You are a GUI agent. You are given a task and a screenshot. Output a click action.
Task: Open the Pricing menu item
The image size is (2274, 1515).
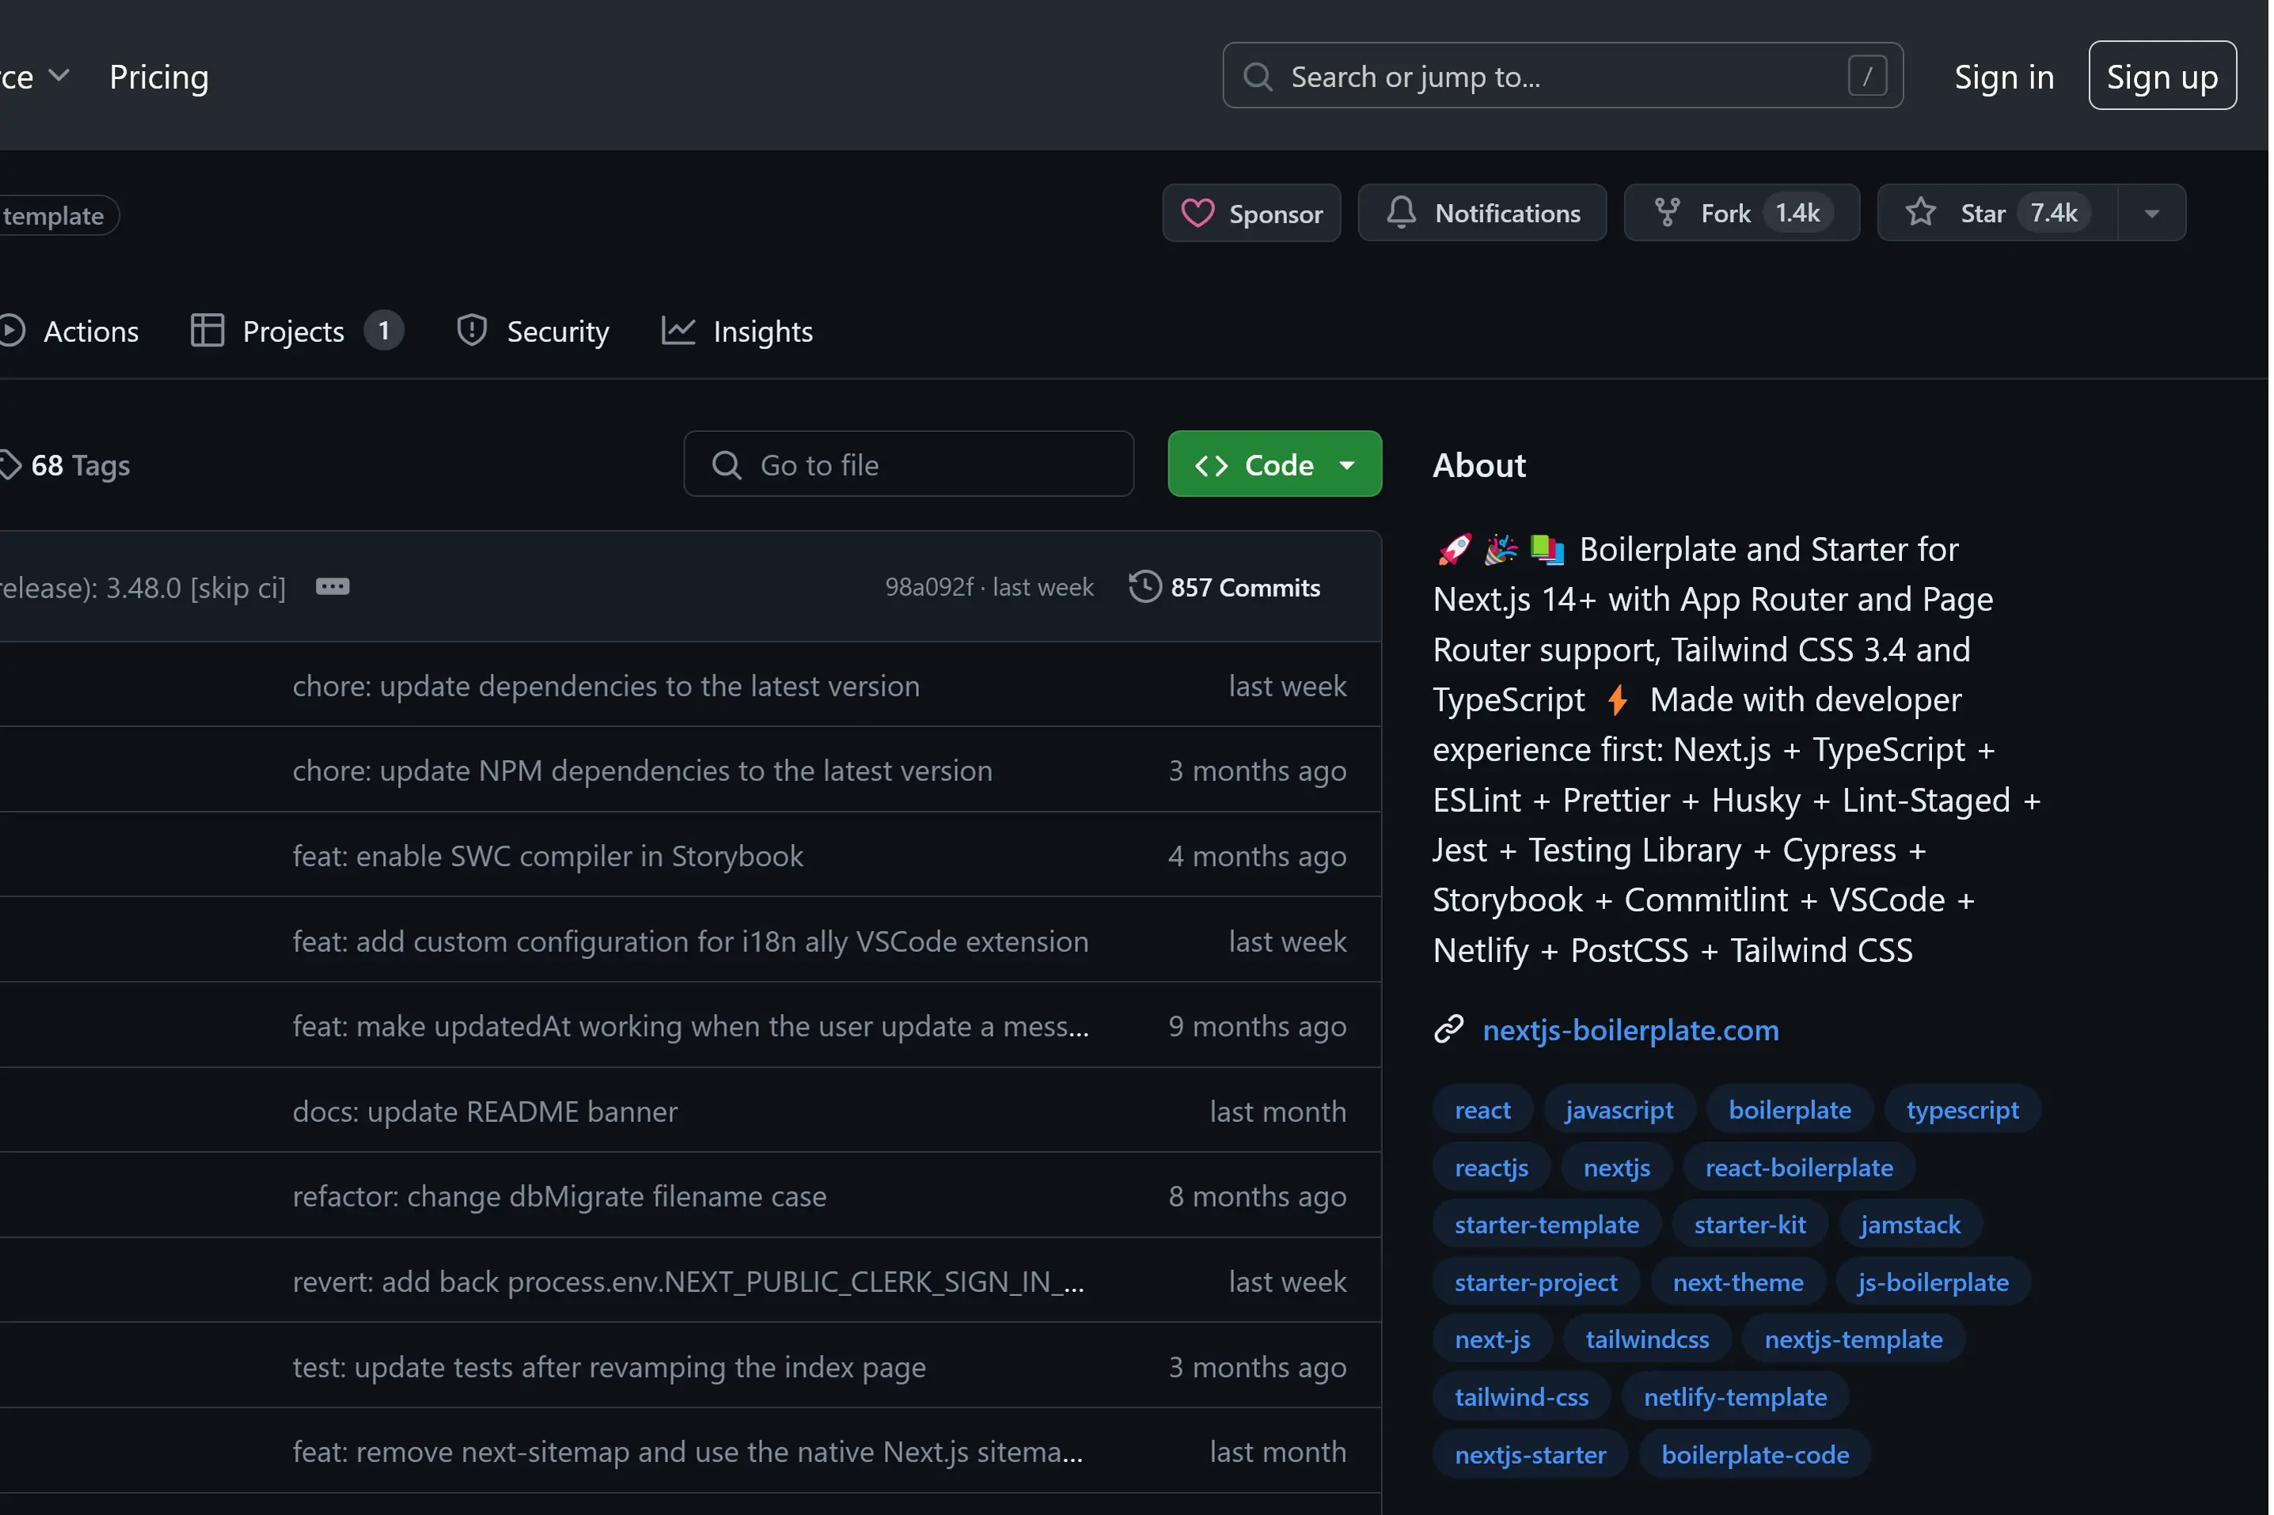click(x=159, y=76)
